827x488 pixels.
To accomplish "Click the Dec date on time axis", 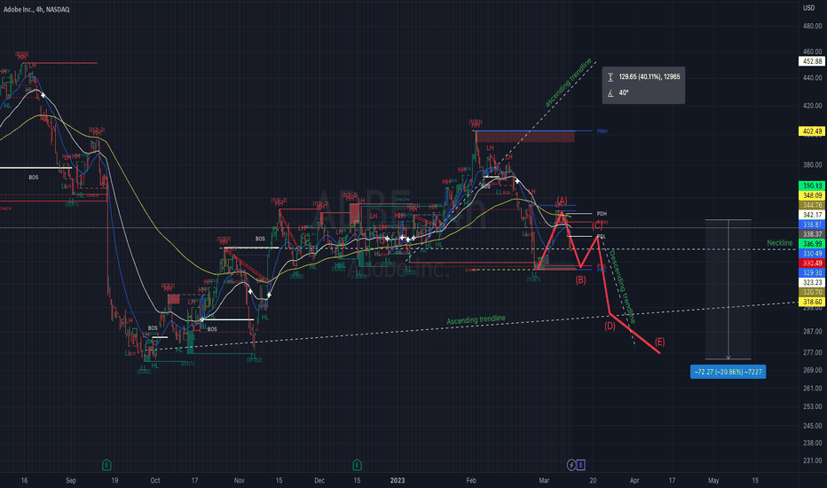I will (x=319, y=481).
